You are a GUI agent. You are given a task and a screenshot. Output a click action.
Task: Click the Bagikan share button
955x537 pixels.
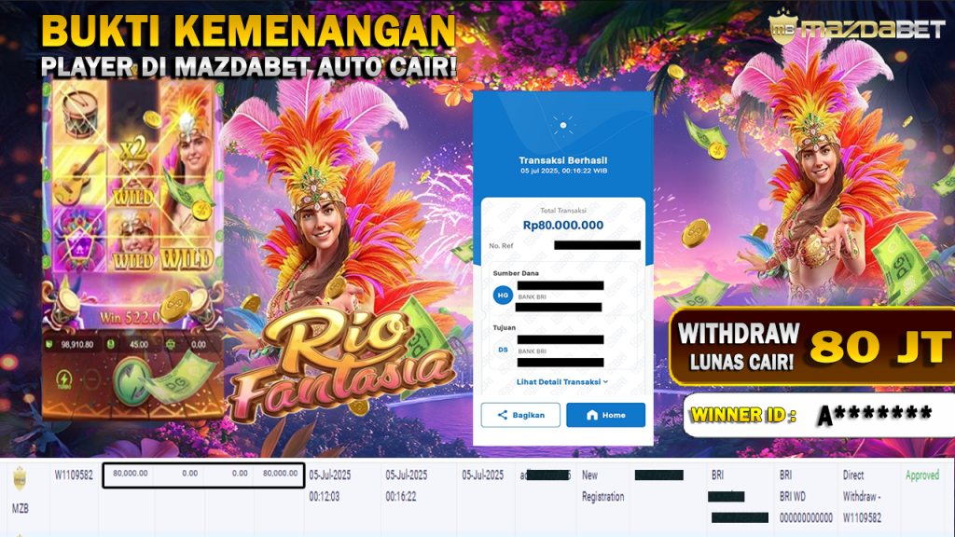click(x=520, y=415)
